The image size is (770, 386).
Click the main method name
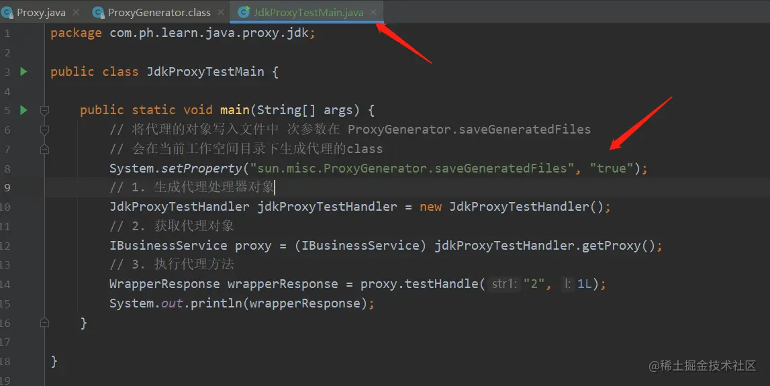click(x=235, y=110)
